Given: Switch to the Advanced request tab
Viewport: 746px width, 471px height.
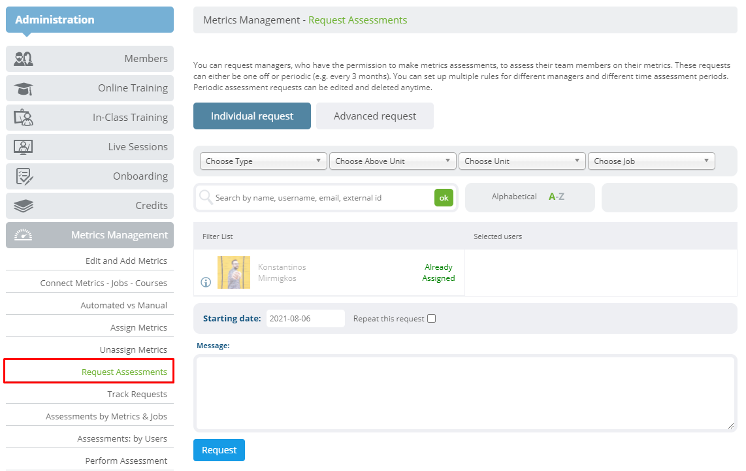Looking at the screenshot, I should pos(375,116).
